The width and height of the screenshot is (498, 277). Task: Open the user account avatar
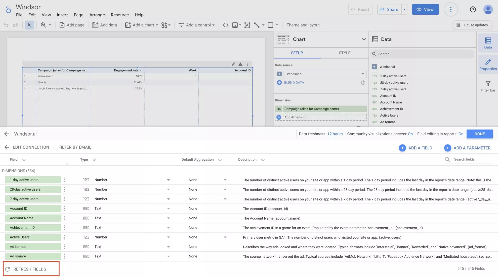tap(488, 9)
